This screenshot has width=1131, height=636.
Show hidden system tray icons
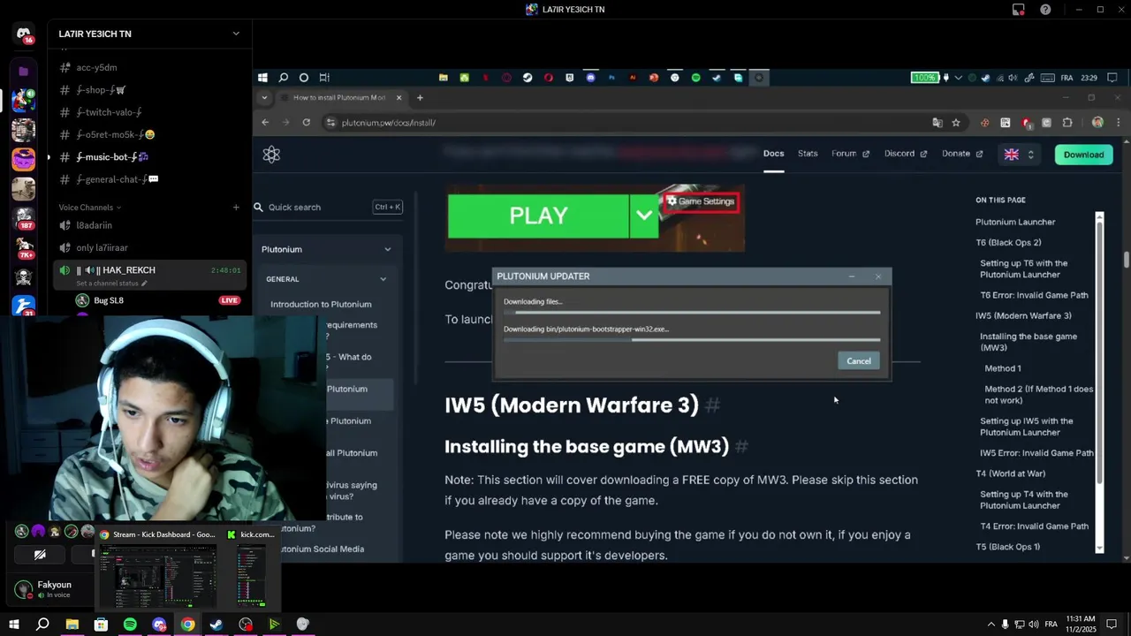991,625
